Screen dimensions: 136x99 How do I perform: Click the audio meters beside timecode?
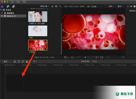point(108,57)
